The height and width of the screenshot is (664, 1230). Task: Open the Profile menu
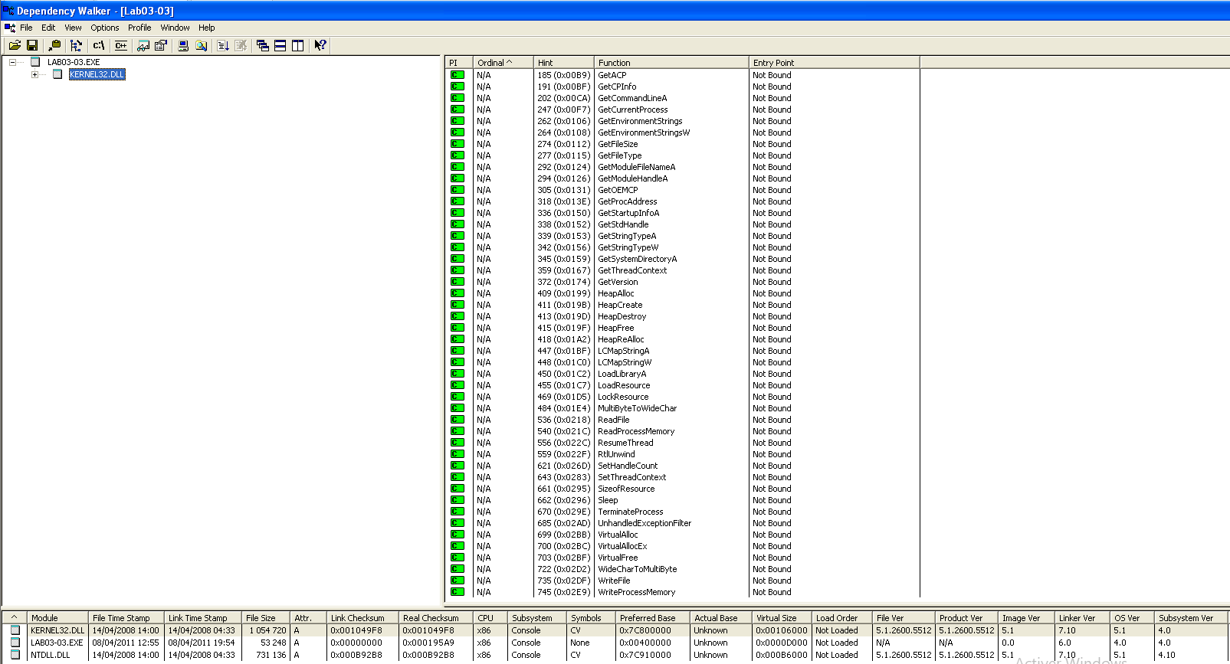139,28
